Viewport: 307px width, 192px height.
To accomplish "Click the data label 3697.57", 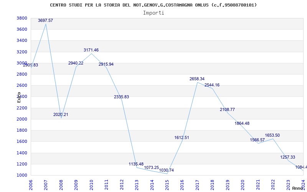I will tap(45, 20).
